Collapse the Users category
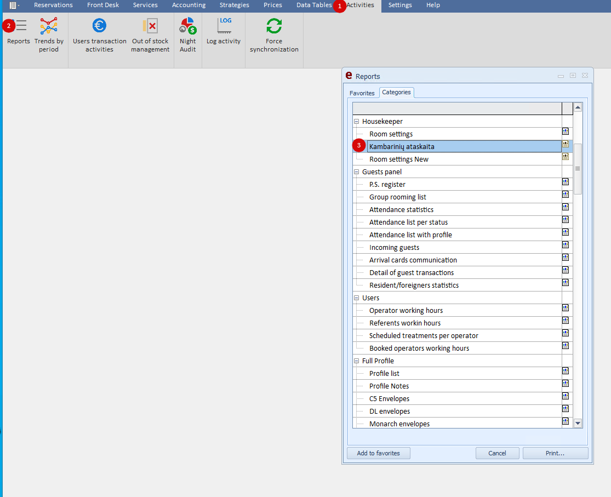 (x=356, y=298)
